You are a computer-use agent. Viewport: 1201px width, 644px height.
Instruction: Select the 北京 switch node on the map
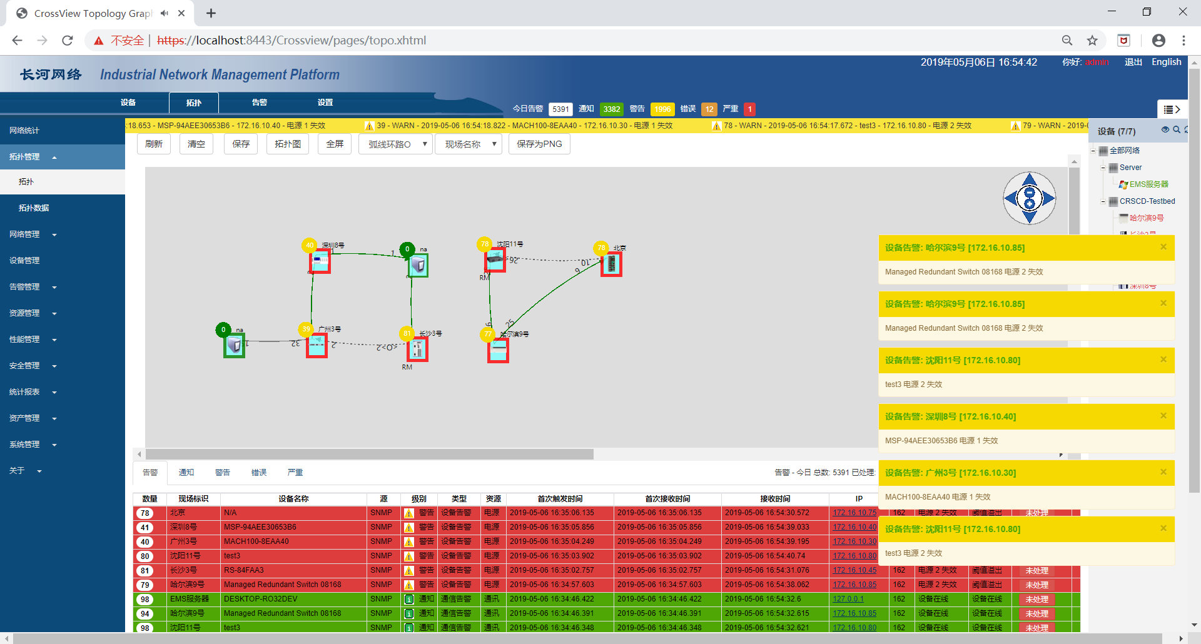[x=611, y=265]
